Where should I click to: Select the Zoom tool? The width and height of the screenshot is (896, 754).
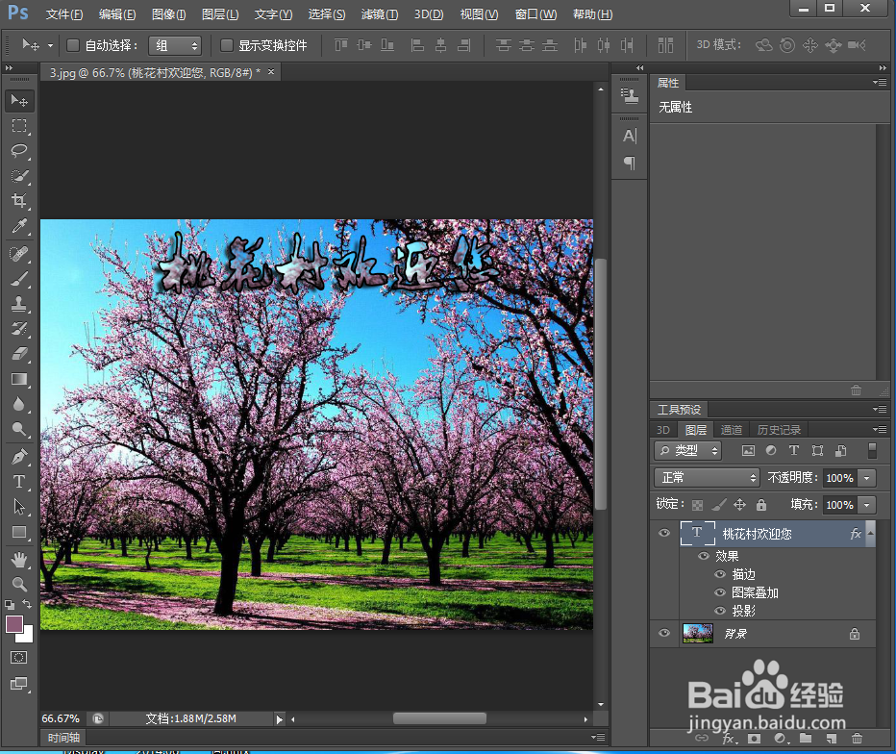tap(19, 584)
